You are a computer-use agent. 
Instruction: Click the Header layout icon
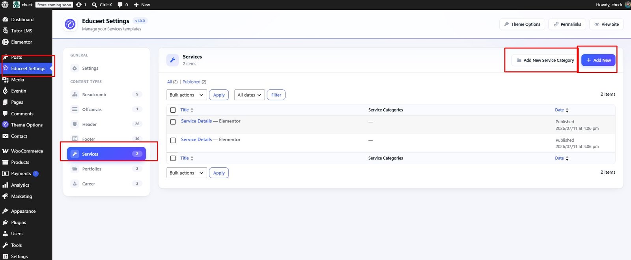(75, 124)
